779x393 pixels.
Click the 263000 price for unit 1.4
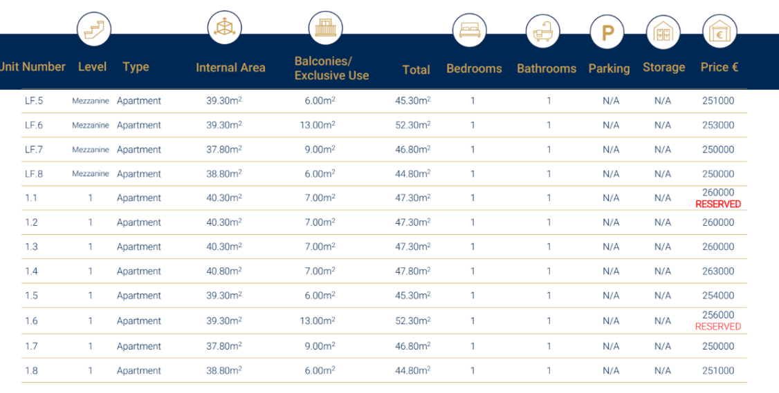point(717,271)
